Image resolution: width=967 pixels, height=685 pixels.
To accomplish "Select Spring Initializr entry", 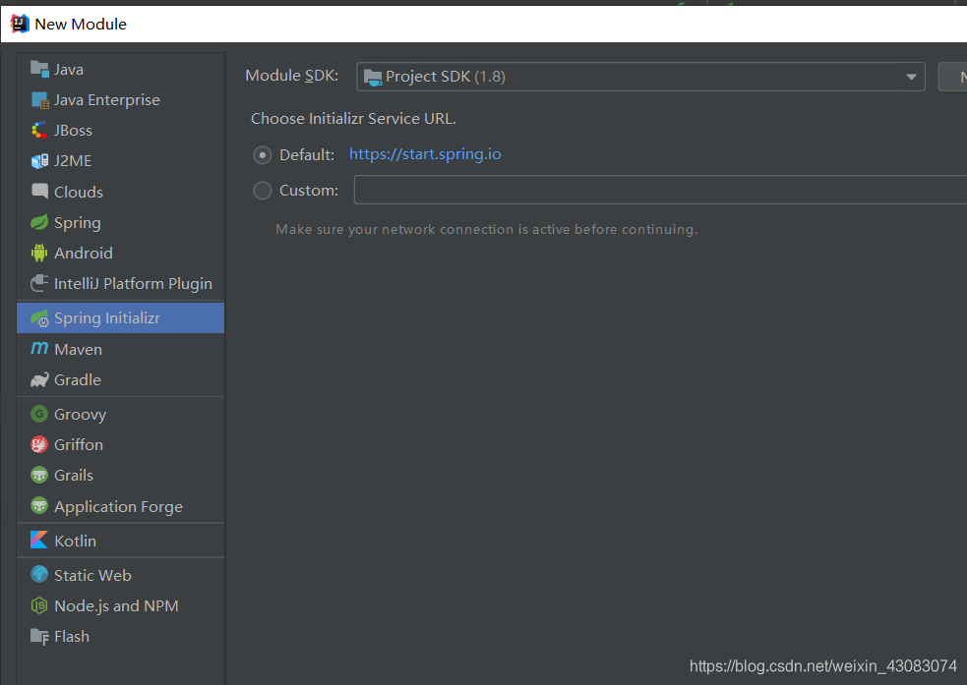I will click(121, 317).
